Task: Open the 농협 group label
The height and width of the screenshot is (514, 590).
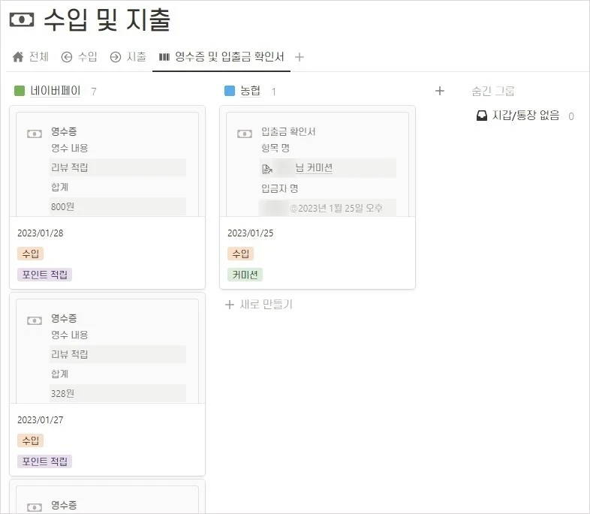Action: tap(250, 91)
